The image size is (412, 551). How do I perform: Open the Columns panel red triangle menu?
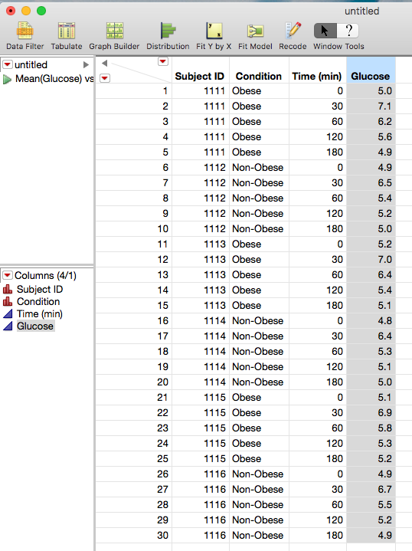point(8,275)
